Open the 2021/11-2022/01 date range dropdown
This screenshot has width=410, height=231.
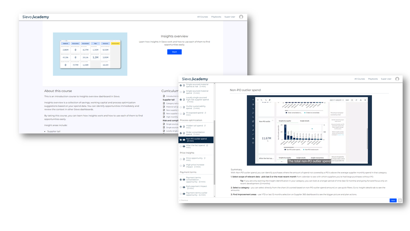coord(336,100)
